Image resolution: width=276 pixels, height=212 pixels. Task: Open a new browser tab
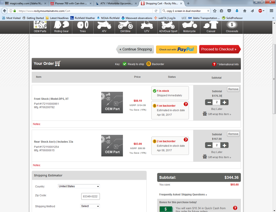(188, 3)
